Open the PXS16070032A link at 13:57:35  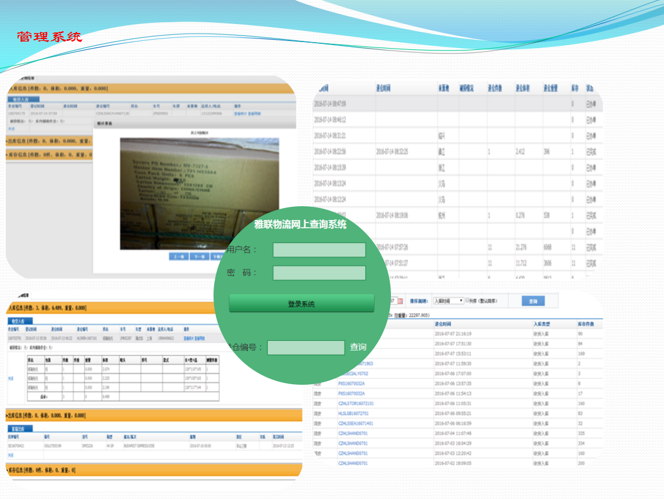[x=351, y=384]
